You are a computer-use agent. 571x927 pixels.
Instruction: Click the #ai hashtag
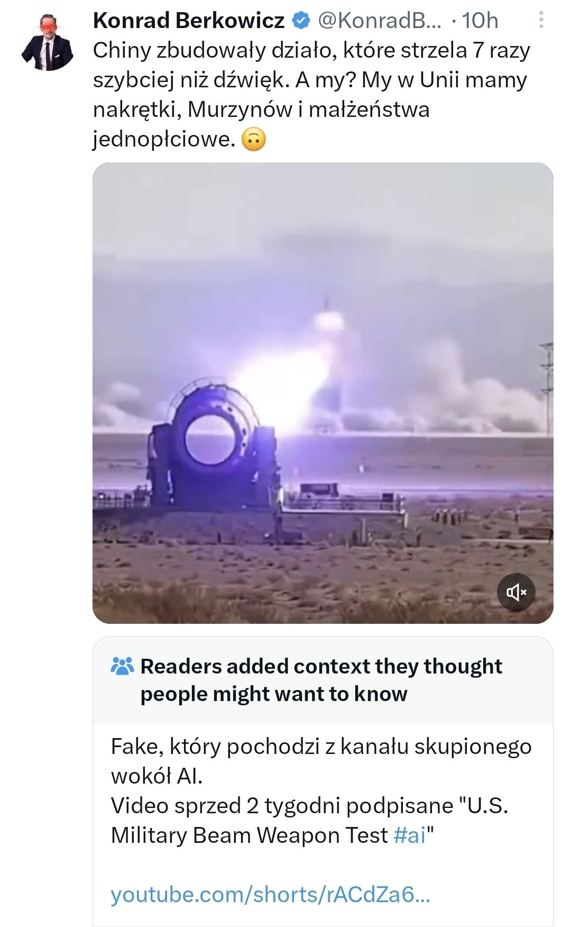point(410,835)
